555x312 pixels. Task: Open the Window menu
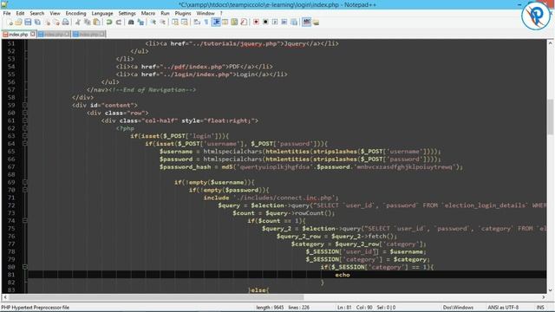click(206, 13)
